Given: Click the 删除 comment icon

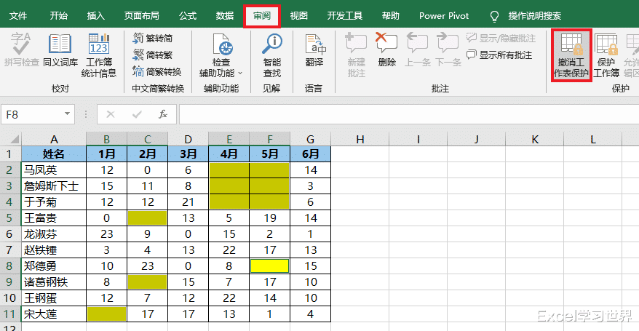Looking at the screenshot, I should 386,43.
